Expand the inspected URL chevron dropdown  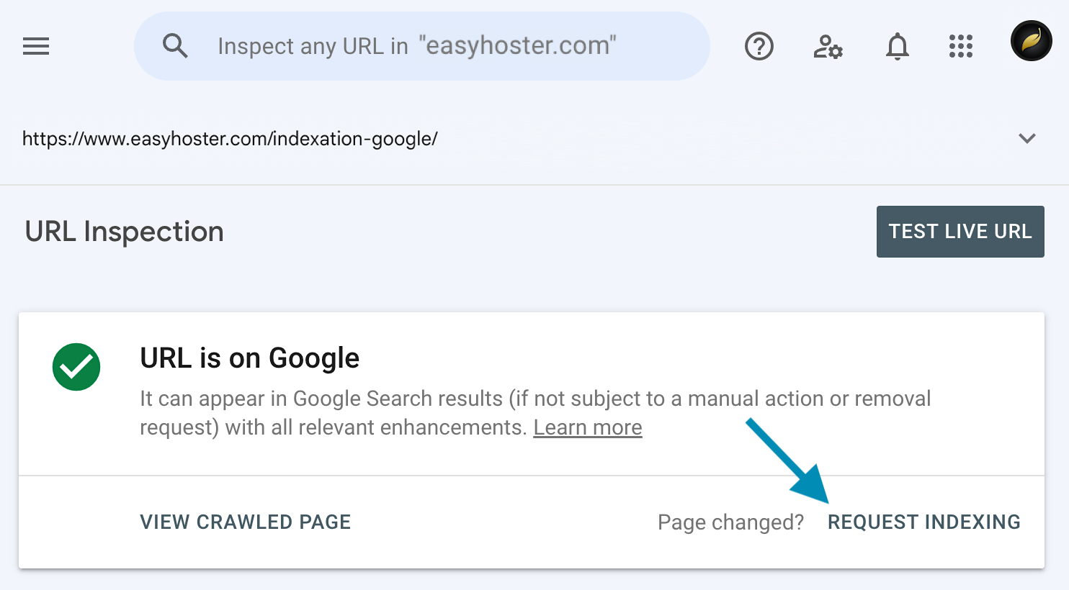1027,138
